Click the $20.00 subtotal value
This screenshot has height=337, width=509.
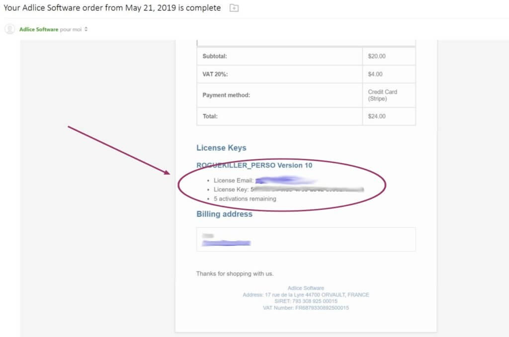click(377, 56)
